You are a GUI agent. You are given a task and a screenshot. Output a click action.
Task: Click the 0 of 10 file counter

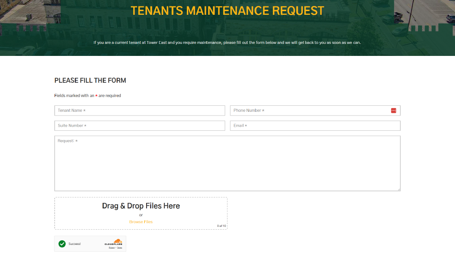(x=221, y=226)
